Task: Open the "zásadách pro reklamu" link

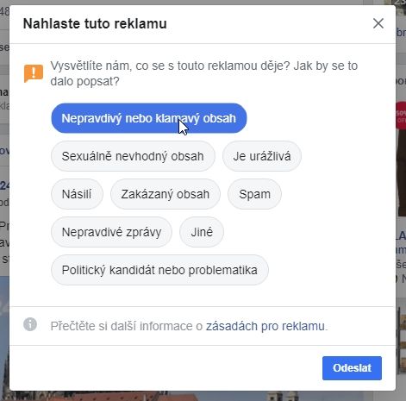Action: [265, 326]
